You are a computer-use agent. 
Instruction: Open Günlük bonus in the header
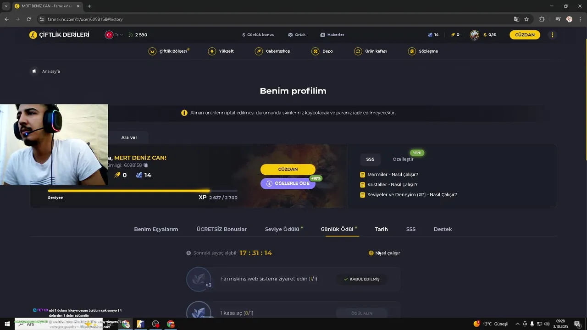pyautogui.click(x=258, y=35)
